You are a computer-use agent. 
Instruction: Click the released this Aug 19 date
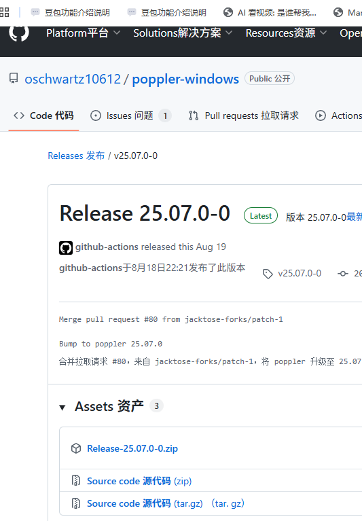coord(211,247)
